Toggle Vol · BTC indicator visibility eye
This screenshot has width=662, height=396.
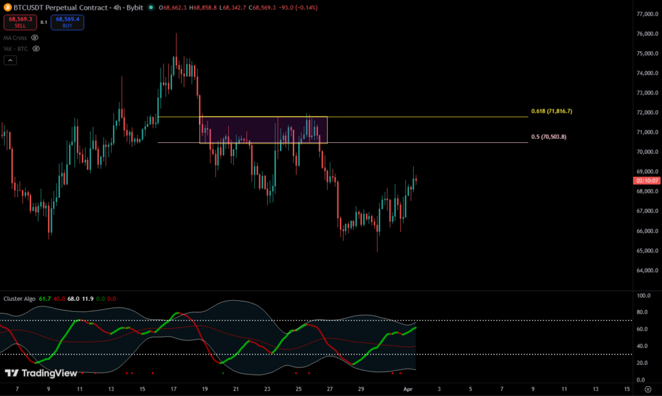36,49
